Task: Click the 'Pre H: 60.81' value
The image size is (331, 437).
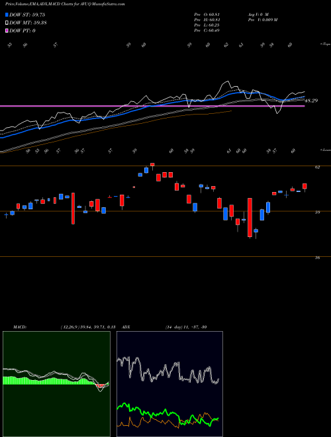Action: (x=207, y=20)
